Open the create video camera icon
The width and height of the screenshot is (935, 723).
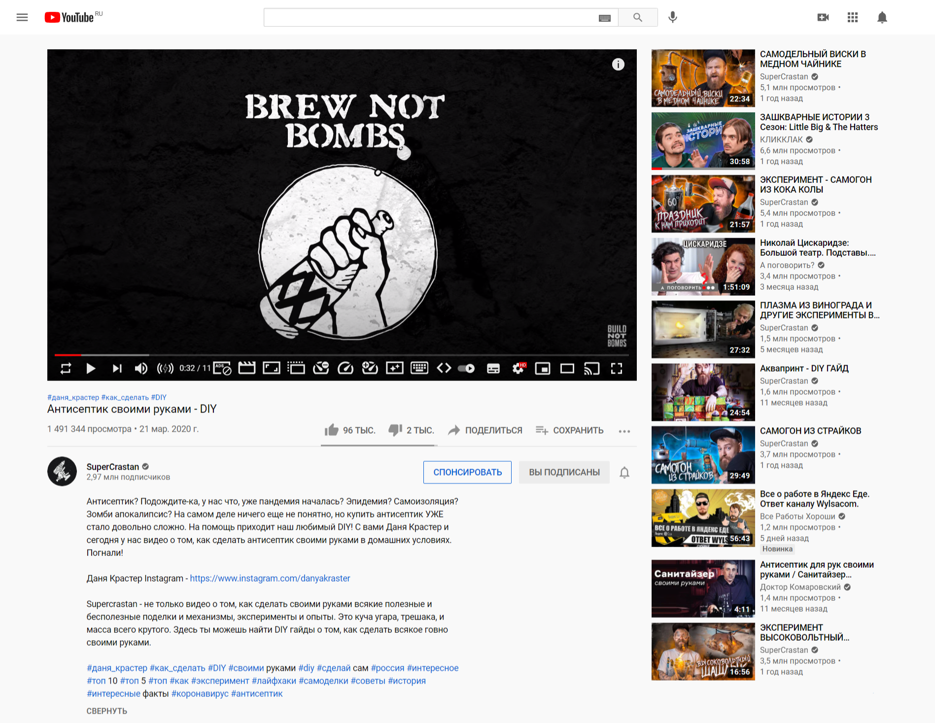pos(823,17)
